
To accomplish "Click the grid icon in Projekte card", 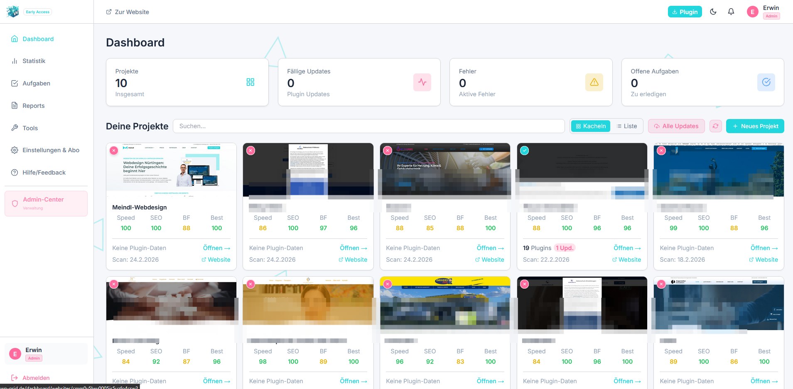I will (250, 82).
